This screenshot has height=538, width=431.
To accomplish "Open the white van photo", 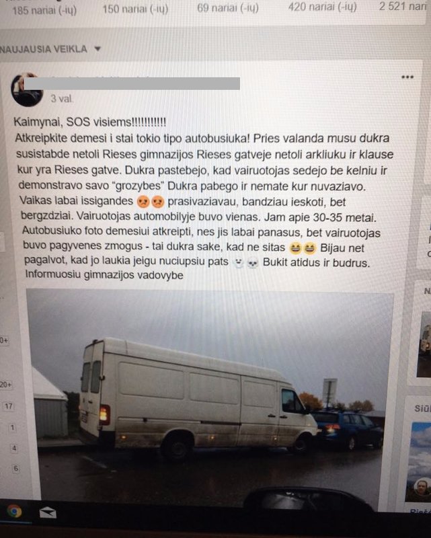I will [x=209, y=398].
